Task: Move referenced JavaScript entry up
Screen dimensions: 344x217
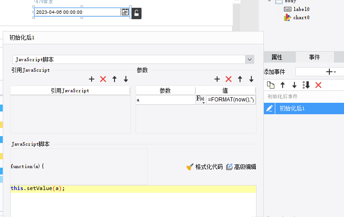Action: pos(115,79)
